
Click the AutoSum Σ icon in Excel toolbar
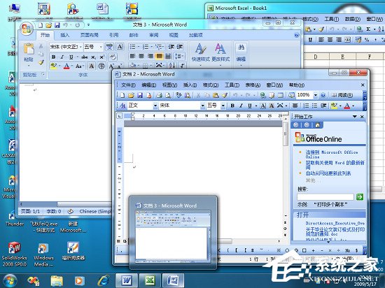coord(368,29)
